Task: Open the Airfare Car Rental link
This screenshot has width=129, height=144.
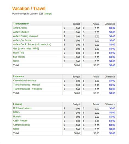Action: tap(22, 40)
